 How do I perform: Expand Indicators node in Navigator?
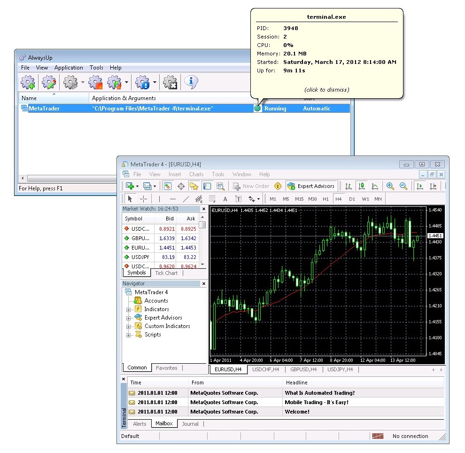click(x=128, y=309)
